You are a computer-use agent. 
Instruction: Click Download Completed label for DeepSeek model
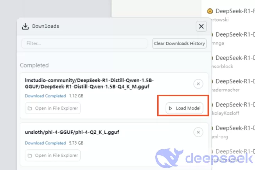pyautogui.click(x=45, y=96)
